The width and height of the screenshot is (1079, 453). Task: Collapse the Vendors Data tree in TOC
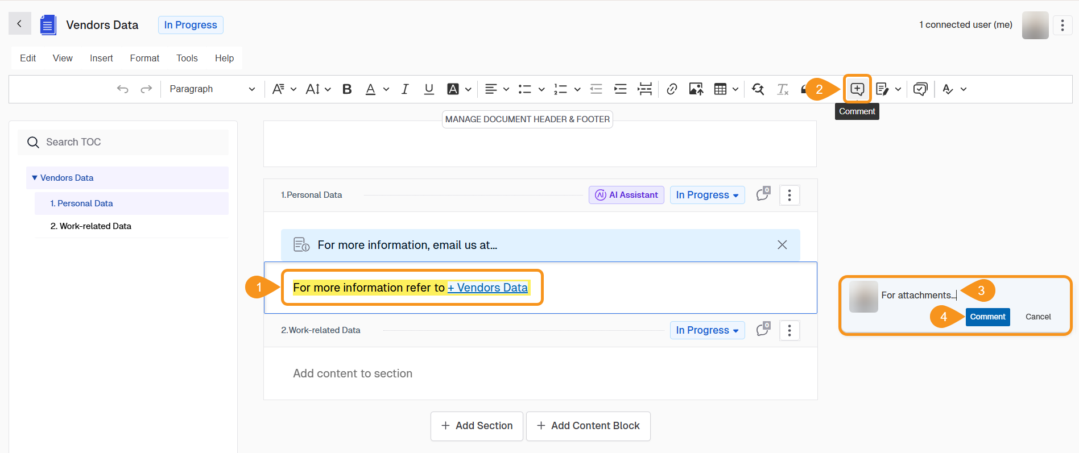point(35,178)
